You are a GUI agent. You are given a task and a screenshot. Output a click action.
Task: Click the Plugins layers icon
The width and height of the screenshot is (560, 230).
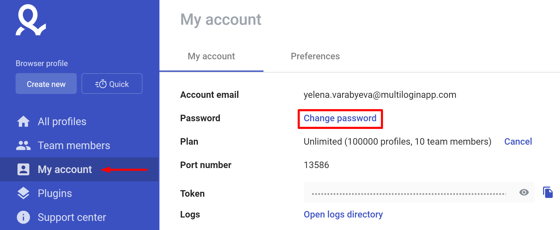click(23, 193)
